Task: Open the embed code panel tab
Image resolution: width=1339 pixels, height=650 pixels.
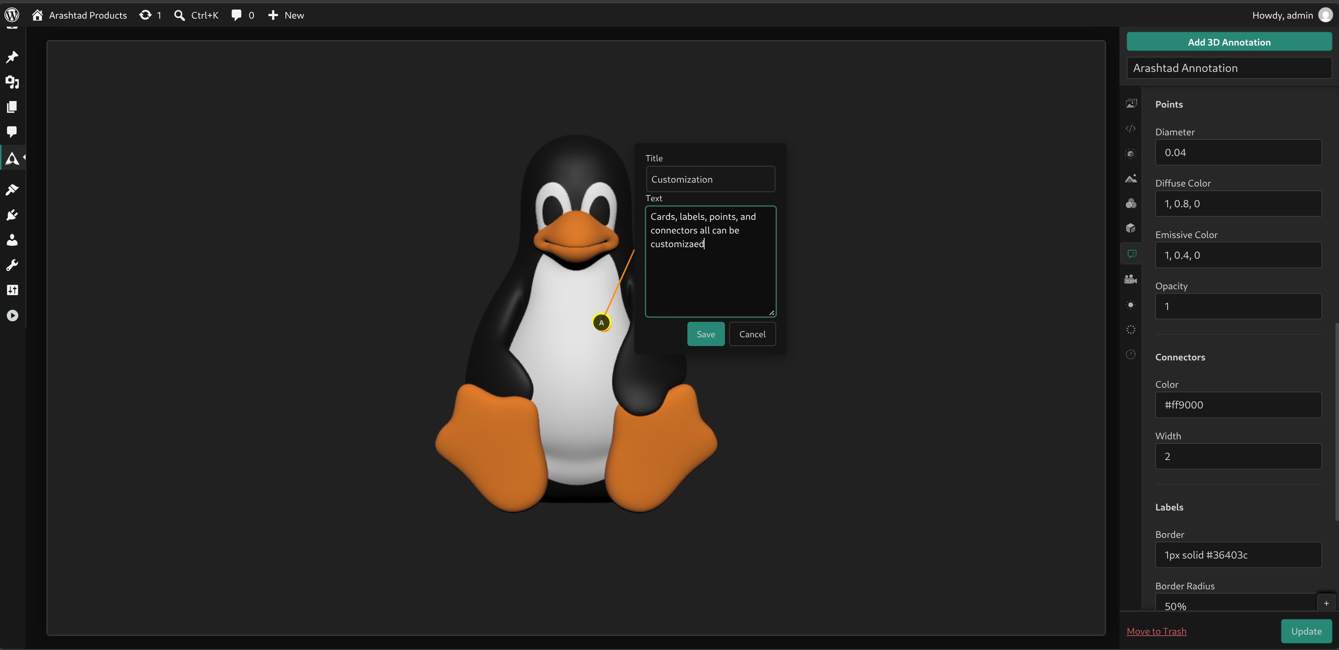Action: [1131, 128]
